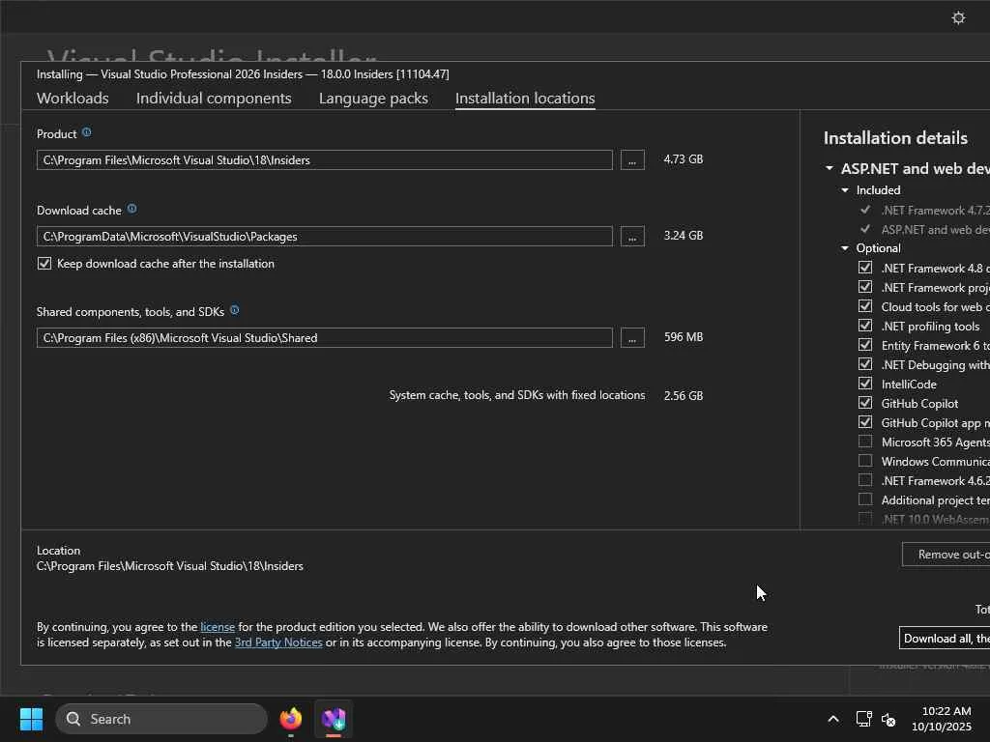
Task: Uncheck GitHub Copilot component
Action: pyautogui.click(x=865, y=403)
